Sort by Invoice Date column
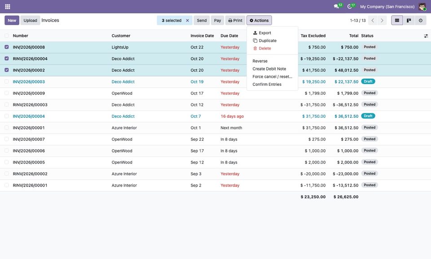Screen dimensions: 431x259 (x=202, y=36)
